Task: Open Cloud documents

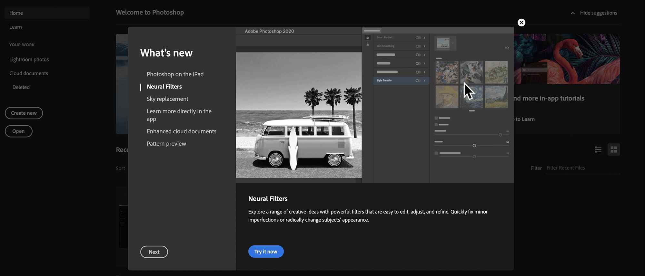Action: coord(29,73)
